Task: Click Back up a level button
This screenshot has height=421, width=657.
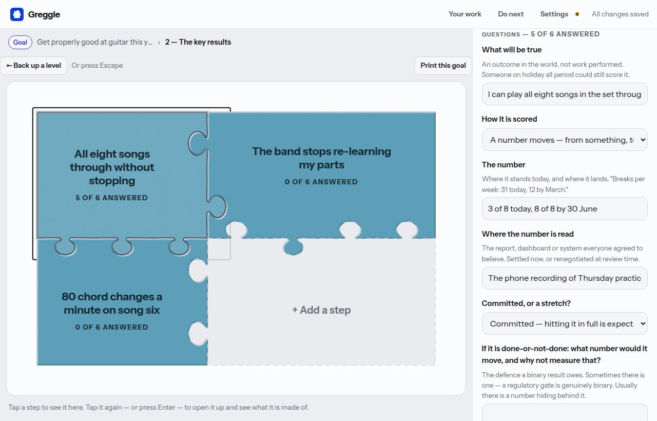Action: pos(34,65)
